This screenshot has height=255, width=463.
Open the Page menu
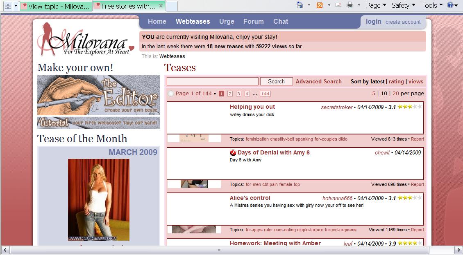[376, 5]
